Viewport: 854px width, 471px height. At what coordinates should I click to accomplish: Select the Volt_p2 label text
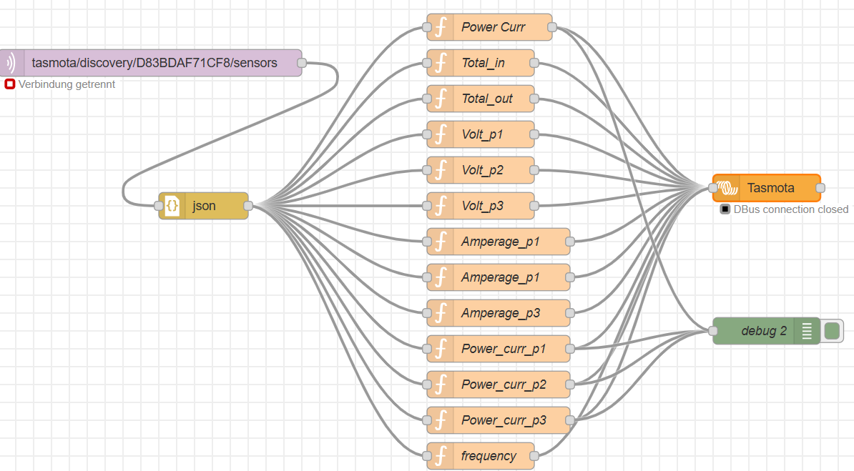tap(482, 170)
